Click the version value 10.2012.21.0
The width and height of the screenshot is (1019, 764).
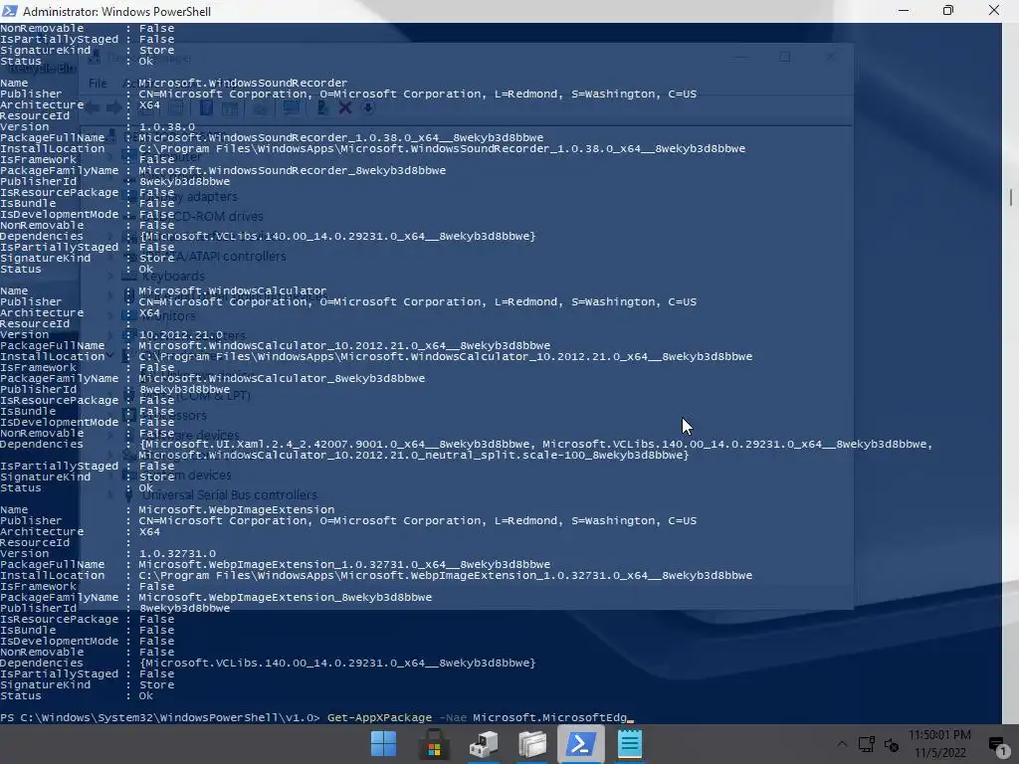pos(181,334)
